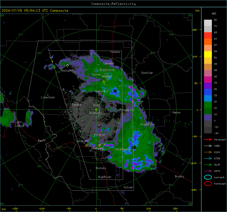Select the Hanna label
The height and width of the screenshot is (212, 227).
176,112
